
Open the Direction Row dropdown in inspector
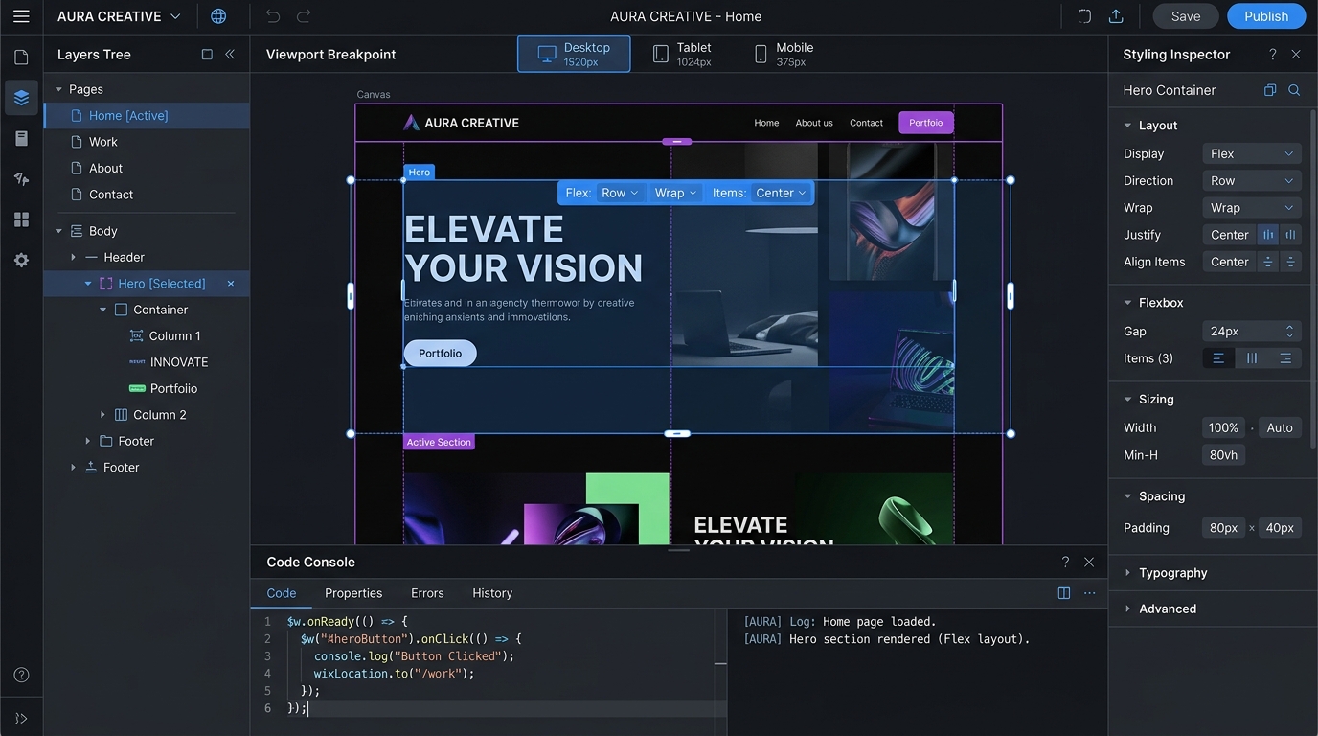[1252, 180]
